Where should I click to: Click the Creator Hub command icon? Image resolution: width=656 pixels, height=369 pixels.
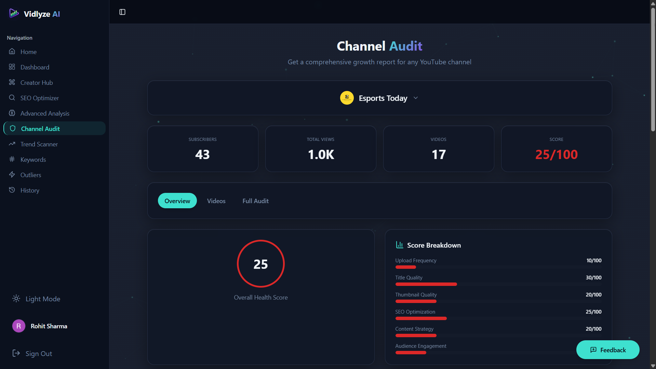coord(12,82)
